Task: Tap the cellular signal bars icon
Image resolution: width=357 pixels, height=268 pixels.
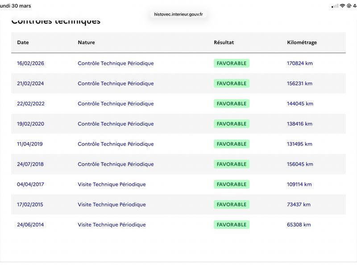Action: [x=335, y=6]
